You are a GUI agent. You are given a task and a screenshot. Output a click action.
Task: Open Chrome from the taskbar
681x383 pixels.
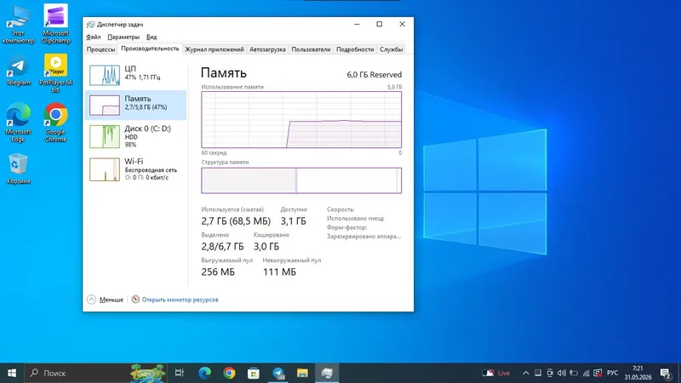point(229,373)
